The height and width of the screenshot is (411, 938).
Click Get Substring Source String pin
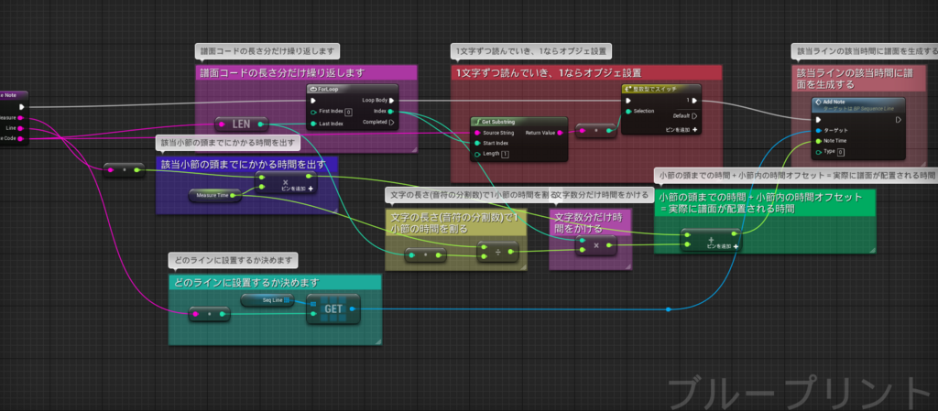476,133
